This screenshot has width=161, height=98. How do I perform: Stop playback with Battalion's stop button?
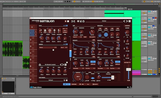click(68, 21)
